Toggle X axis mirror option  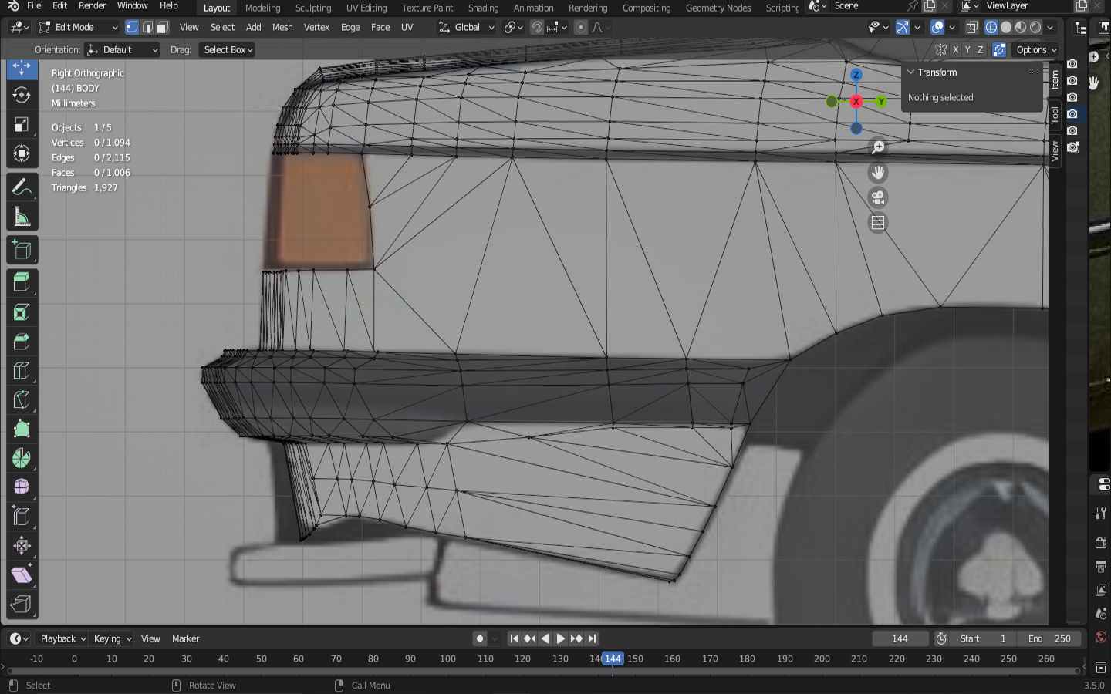[955, 49]
